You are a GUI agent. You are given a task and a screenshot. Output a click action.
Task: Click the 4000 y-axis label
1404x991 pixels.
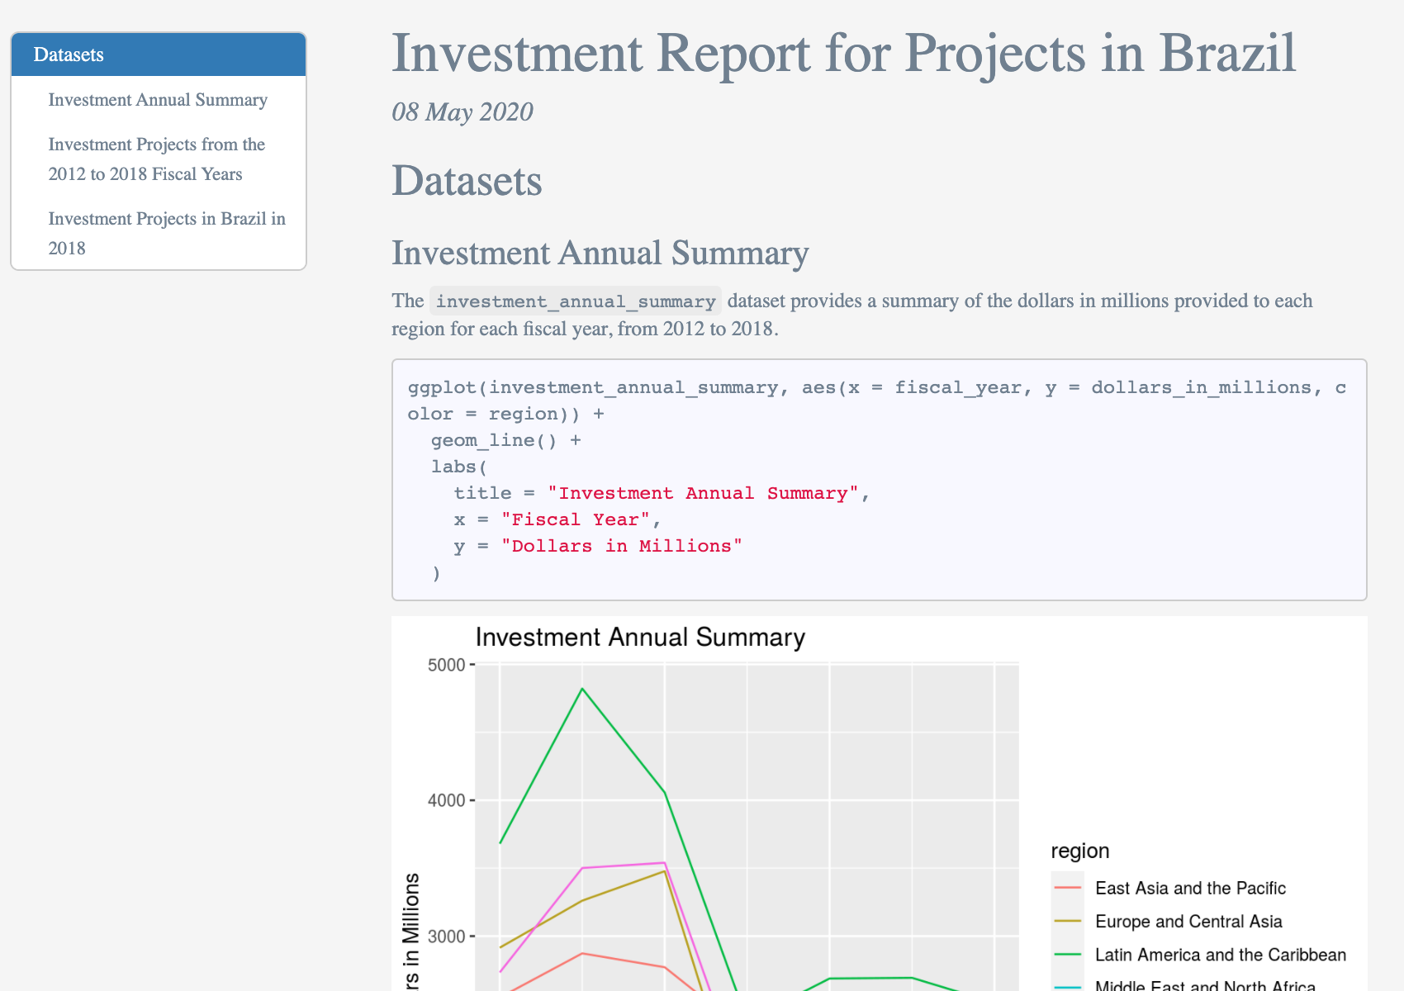447,800
